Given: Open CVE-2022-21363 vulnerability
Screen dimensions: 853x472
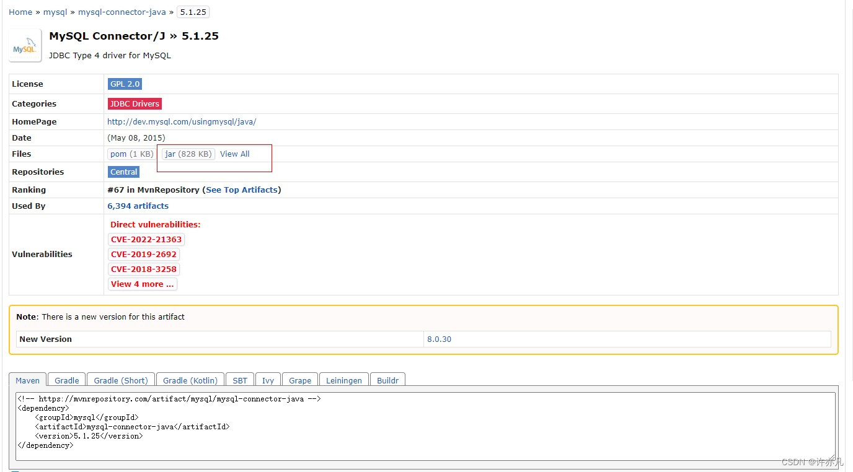Looking at the screenshot, I should tap(146, 239).
